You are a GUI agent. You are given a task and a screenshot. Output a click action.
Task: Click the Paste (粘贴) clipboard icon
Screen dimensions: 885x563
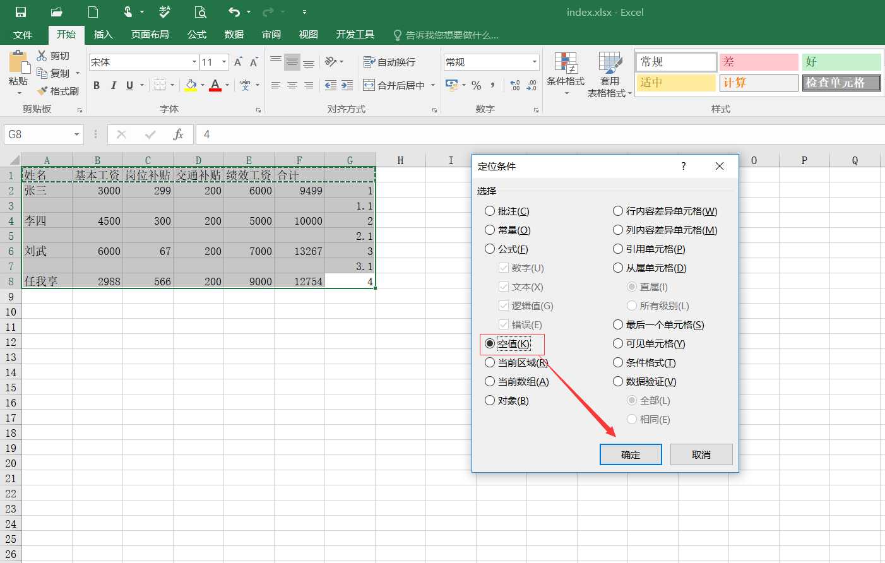pos(19,63)
